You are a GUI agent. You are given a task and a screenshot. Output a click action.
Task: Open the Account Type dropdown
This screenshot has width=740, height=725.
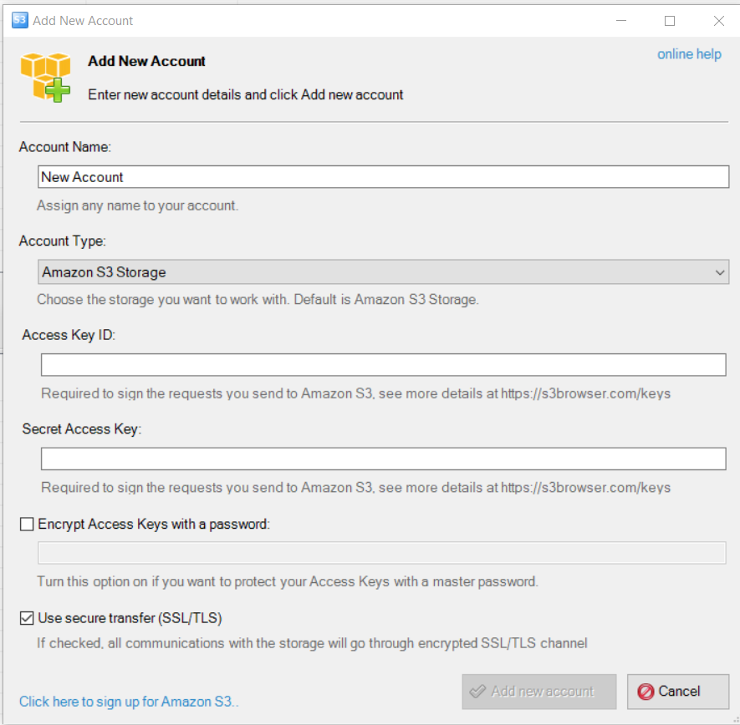[x=383, y=272]
